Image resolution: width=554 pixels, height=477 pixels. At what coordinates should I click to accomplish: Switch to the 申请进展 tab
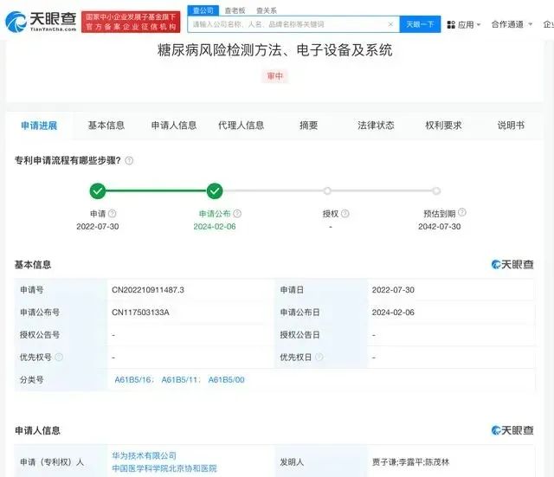(x=39, y=126)
